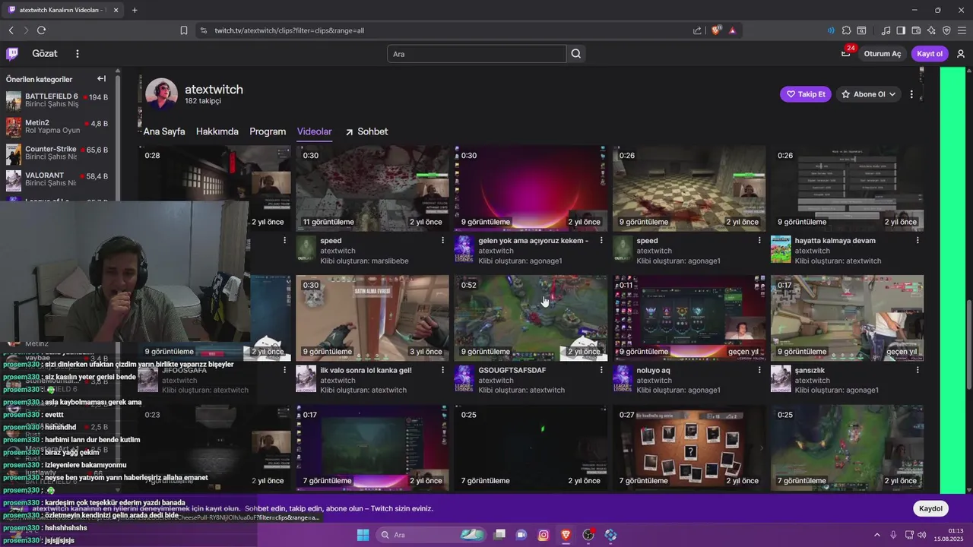This screenshot has height=547, width=973.
Task: Click in the Twitch Ara search field
Action: [477, 54]
